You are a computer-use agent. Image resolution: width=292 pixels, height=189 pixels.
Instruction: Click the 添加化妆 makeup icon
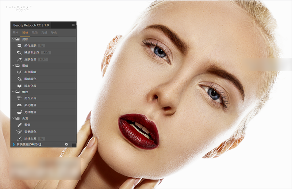19,85
